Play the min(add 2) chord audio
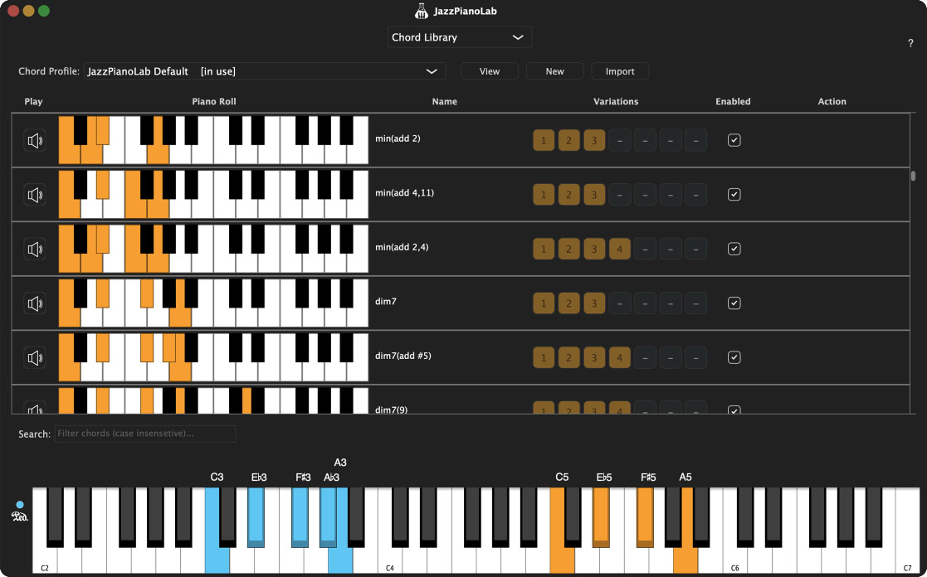The height and width of the screenshot is (577, 927). click(34, 140)
